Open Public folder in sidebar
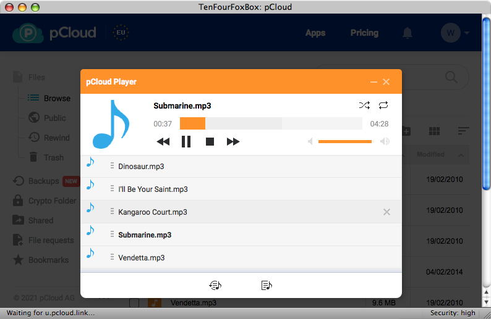 coord(47,118)
